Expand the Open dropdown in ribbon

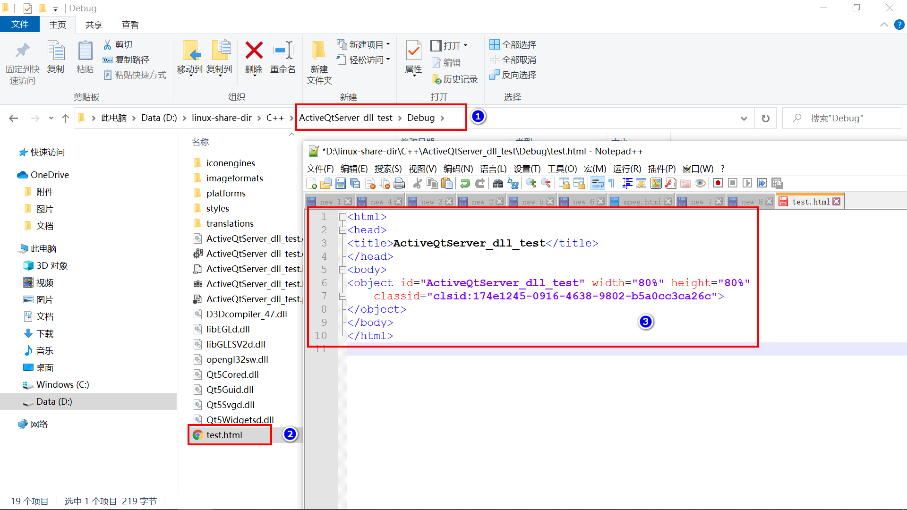[466, 46]
